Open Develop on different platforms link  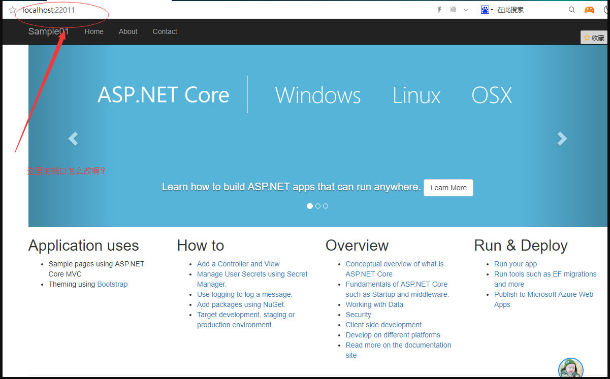393,335
